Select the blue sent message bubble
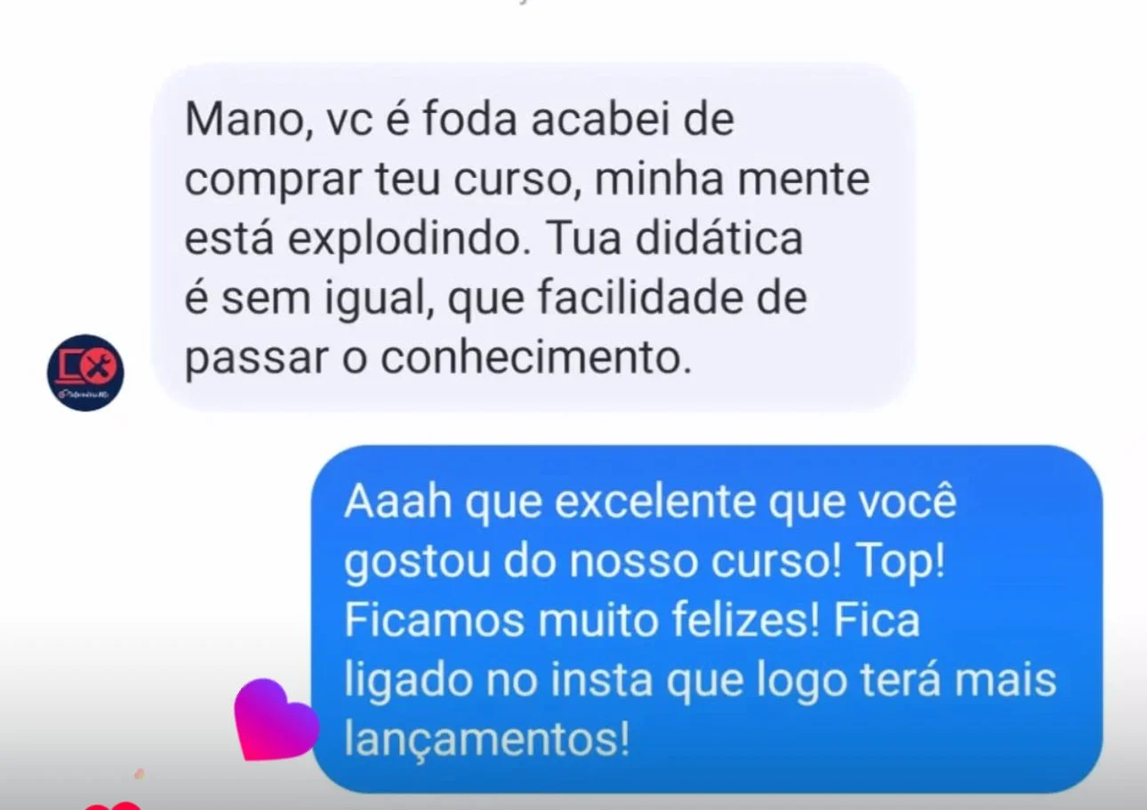The image size is (1147, 810). click(x=708, y=619)
